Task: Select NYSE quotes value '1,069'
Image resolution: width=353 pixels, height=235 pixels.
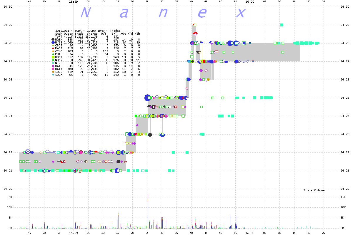Action: pyautogui.click(x=69, y=42)
